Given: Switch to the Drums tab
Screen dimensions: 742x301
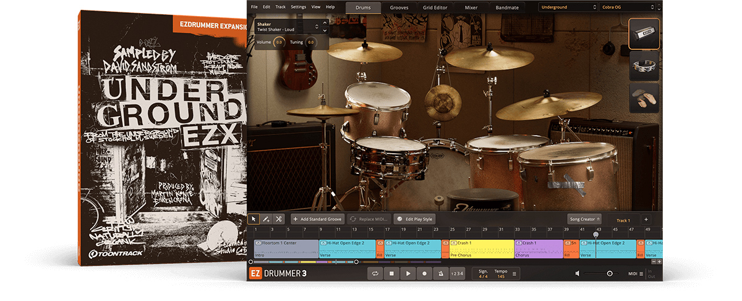Looking at the screenshot, I should tap(363, 7).
